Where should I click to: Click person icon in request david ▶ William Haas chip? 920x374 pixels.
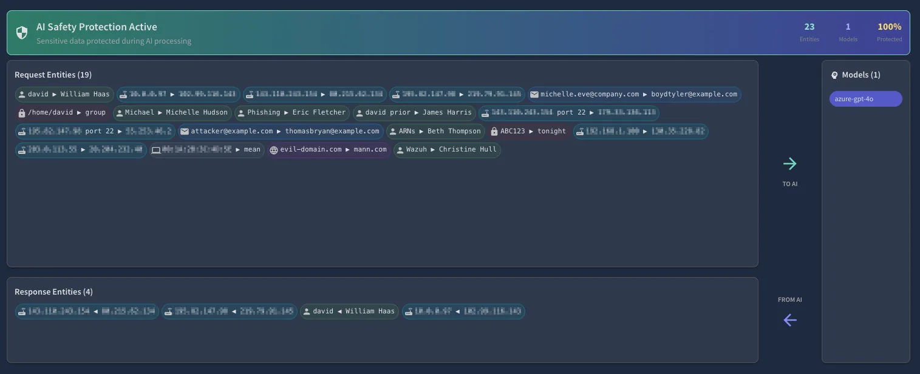point(22,95)
